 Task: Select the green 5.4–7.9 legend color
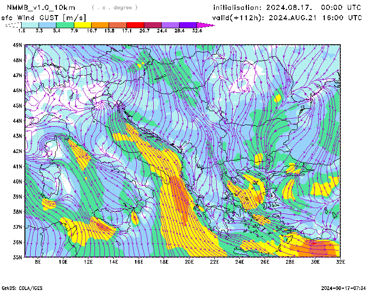65,24
